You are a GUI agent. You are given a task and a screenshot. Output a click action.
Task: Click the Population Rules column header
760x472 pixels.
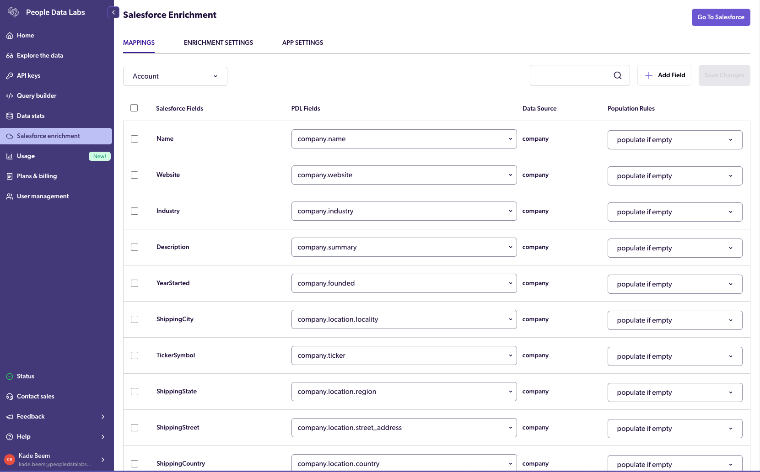pyautogui.click(x=631, y=109)
